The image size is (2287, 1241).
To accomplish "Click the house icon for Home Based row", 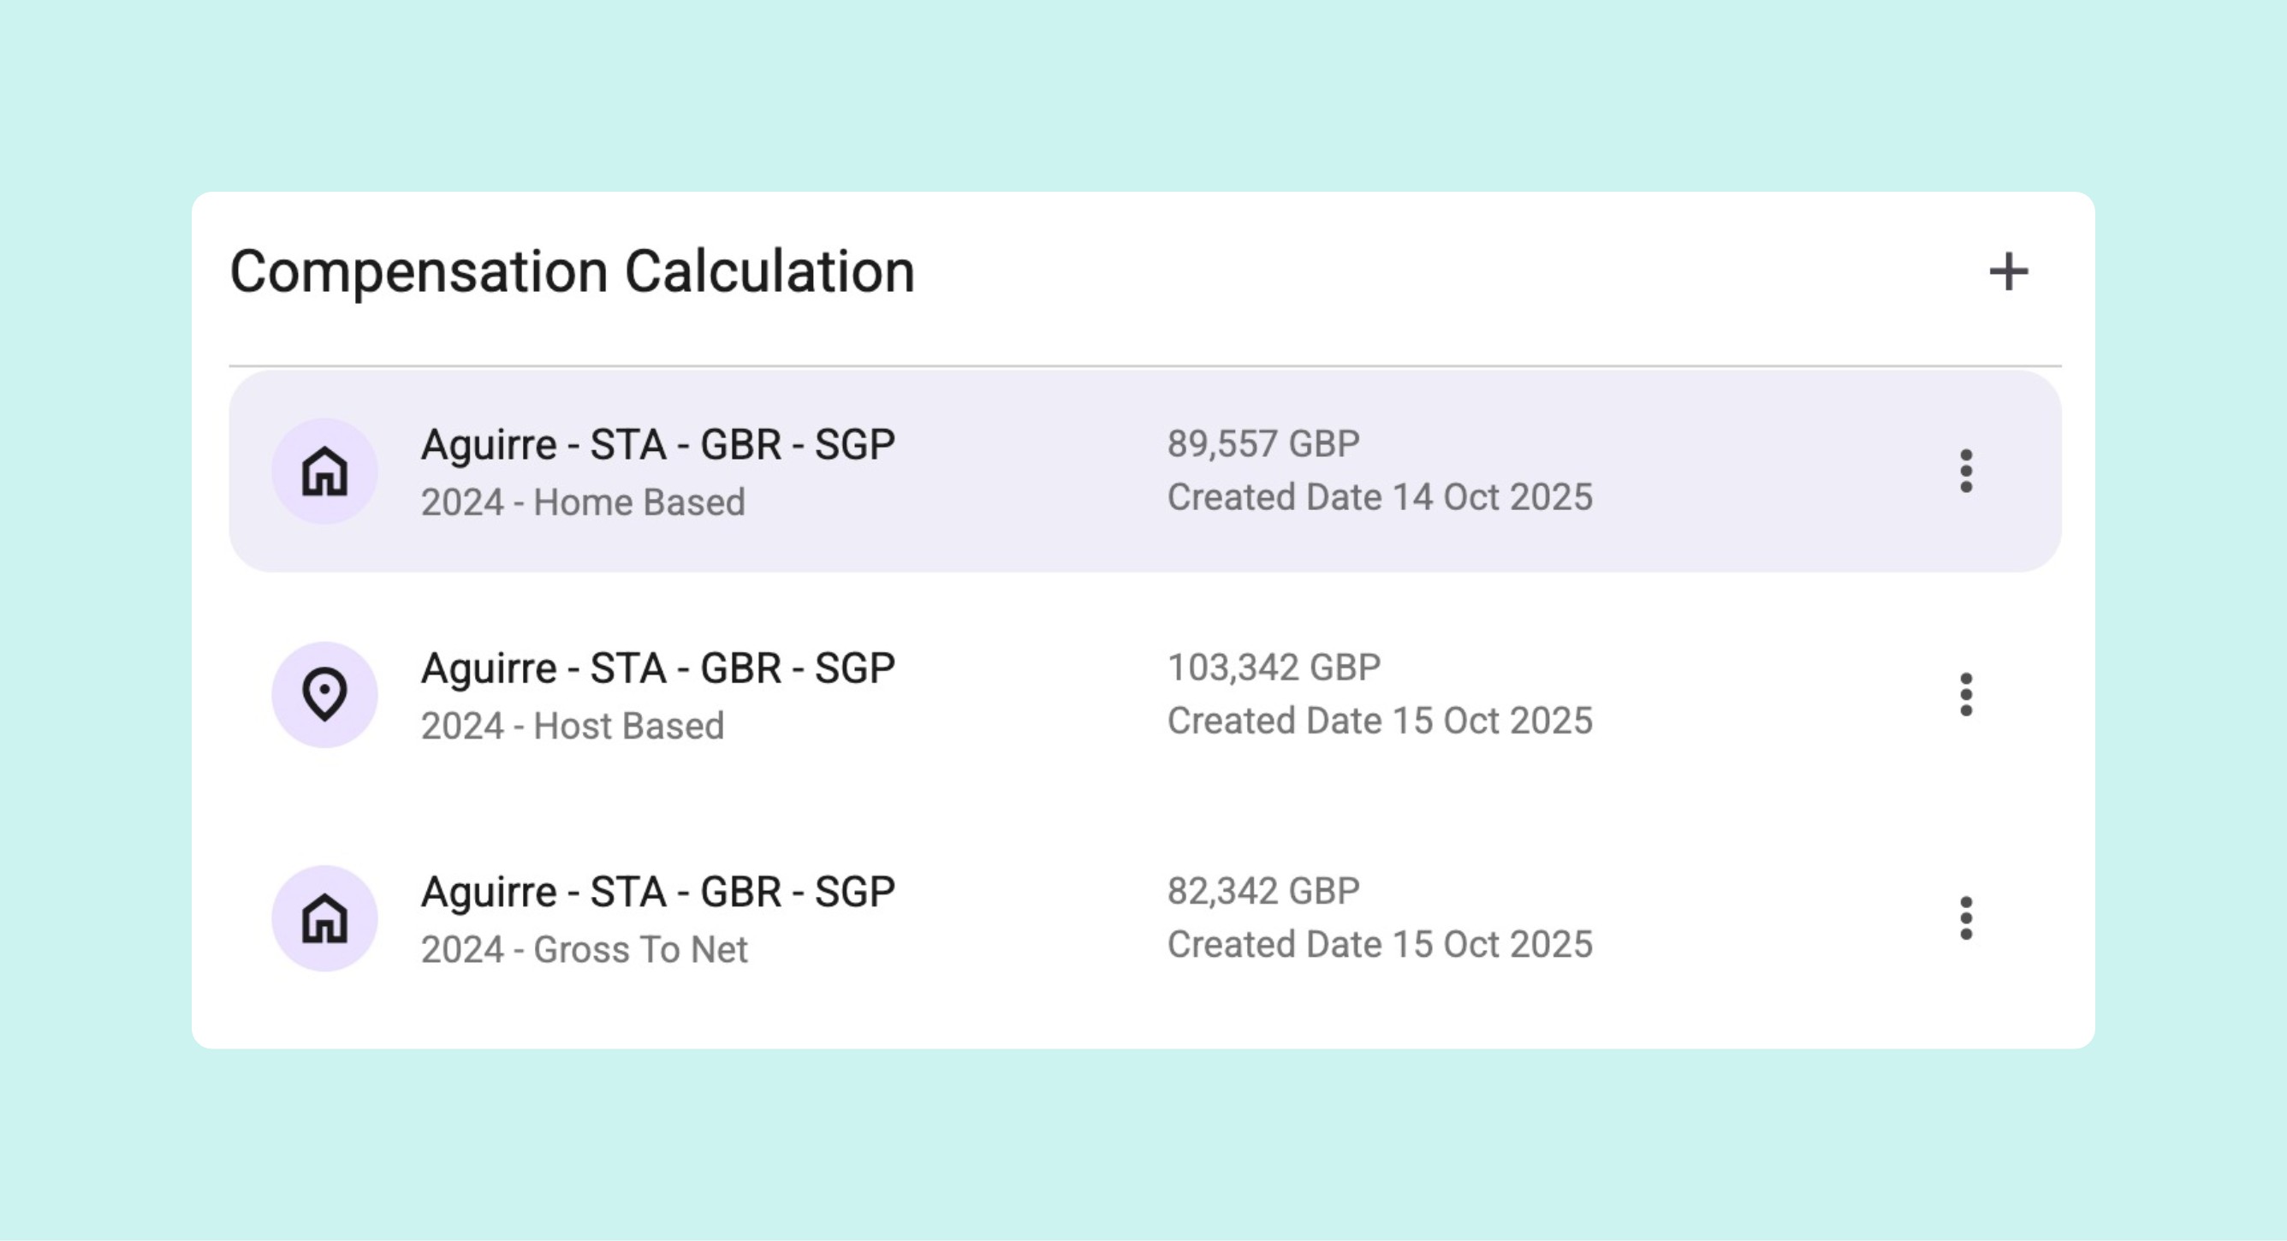I will (325, 472).
